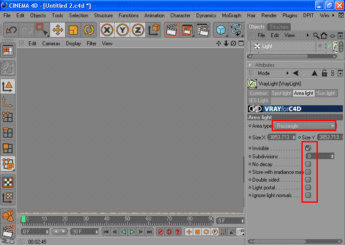Activate the Scale tool

73,29
